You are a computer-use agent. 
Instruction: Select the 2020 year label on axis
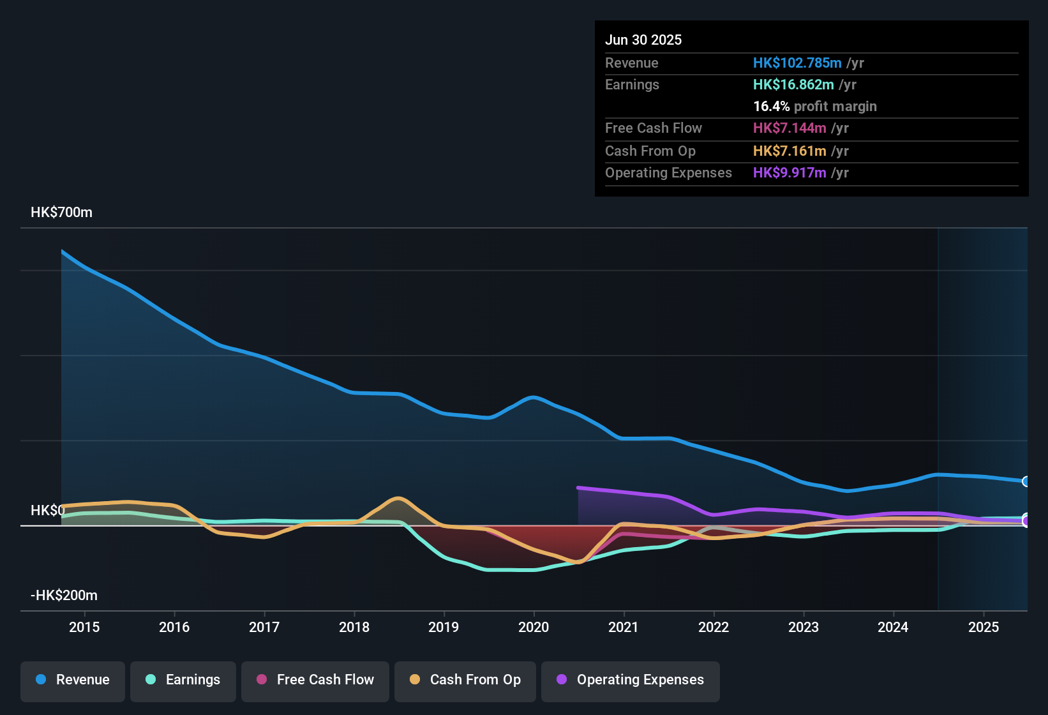click(534, 628)
